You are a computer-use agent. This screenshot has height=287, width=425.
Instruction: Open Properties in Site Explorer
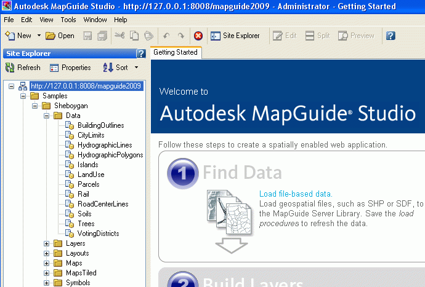tap(70, 68)
